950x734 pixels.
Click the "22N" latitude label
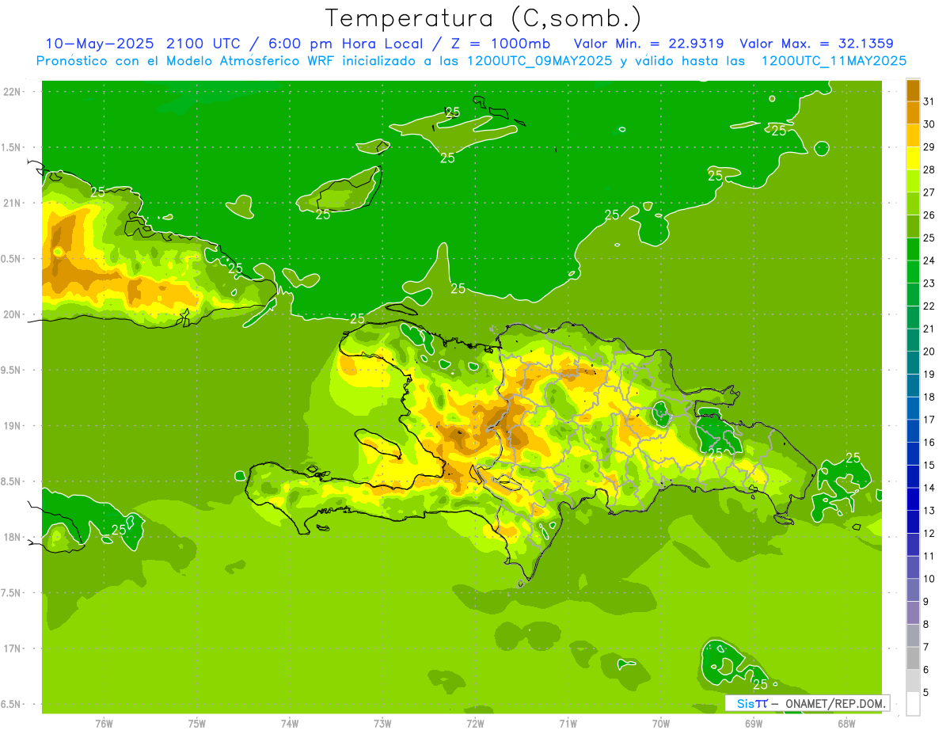coord(12,92)
